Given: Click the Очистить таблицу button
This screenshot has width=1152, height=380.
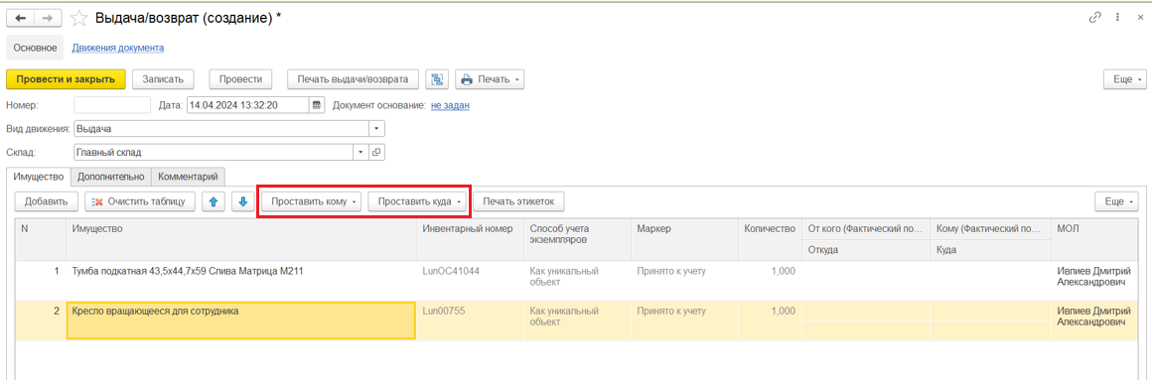Looking at the screenshot, I should pyautogui.click(x=140, y=201).
